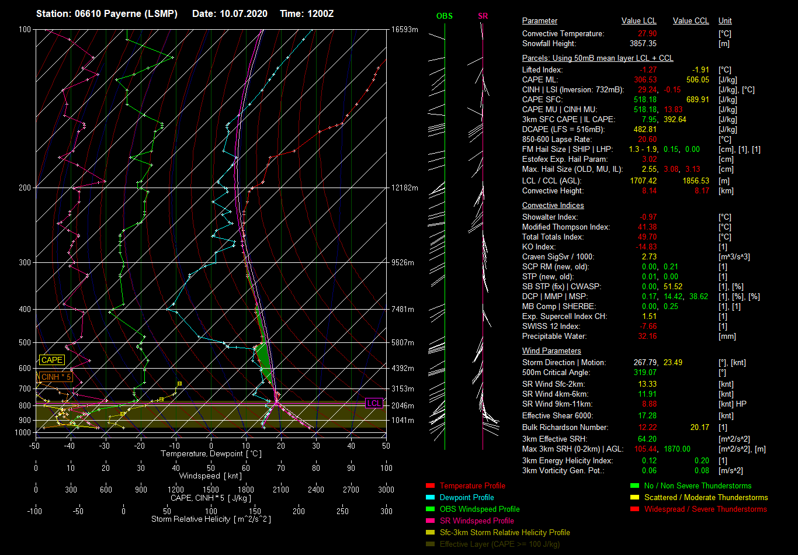798x555 pixels.
Task: Click the Effective Layer legend swatch
Action: pos(431,544)
